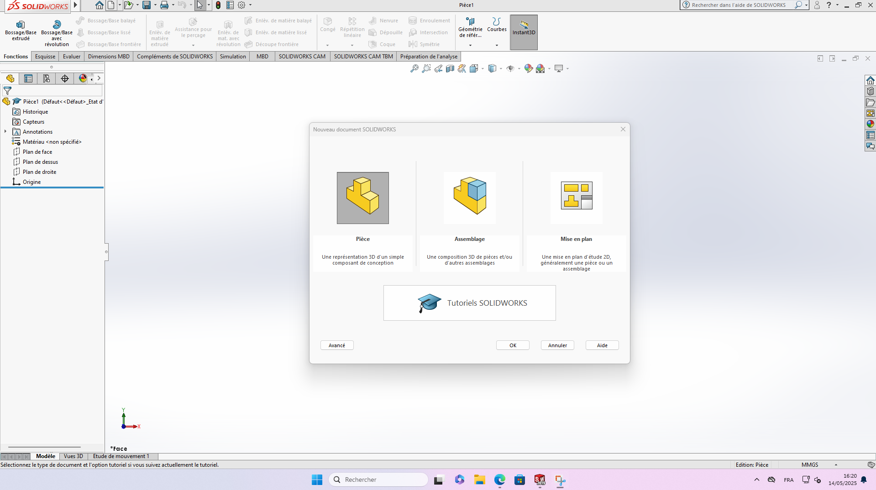Click the Appearances color wheel icon

pos(83,78)
